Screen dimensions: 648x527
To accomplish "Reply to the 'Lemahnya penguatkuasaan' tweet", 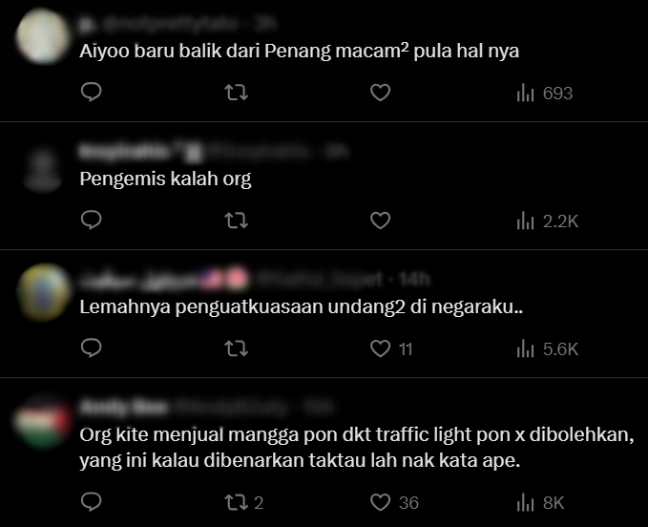I will coord(91,348).
